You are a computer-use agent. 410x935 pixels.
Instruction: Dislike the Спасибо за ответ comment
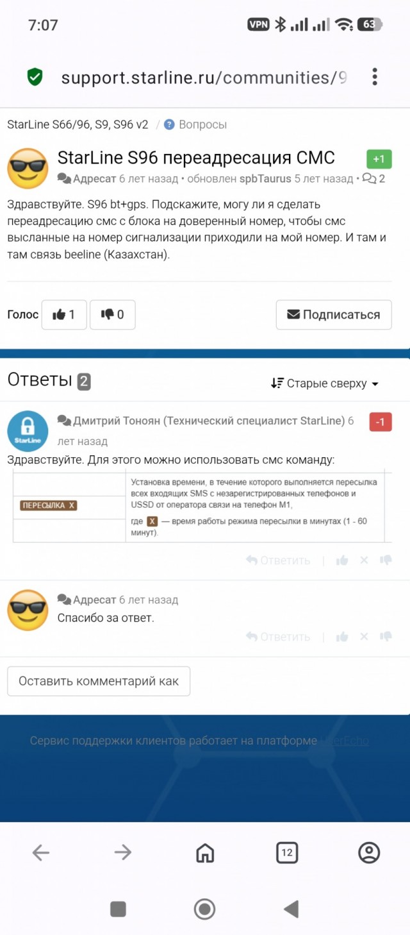pyautogui.click(x=386, y=637)
